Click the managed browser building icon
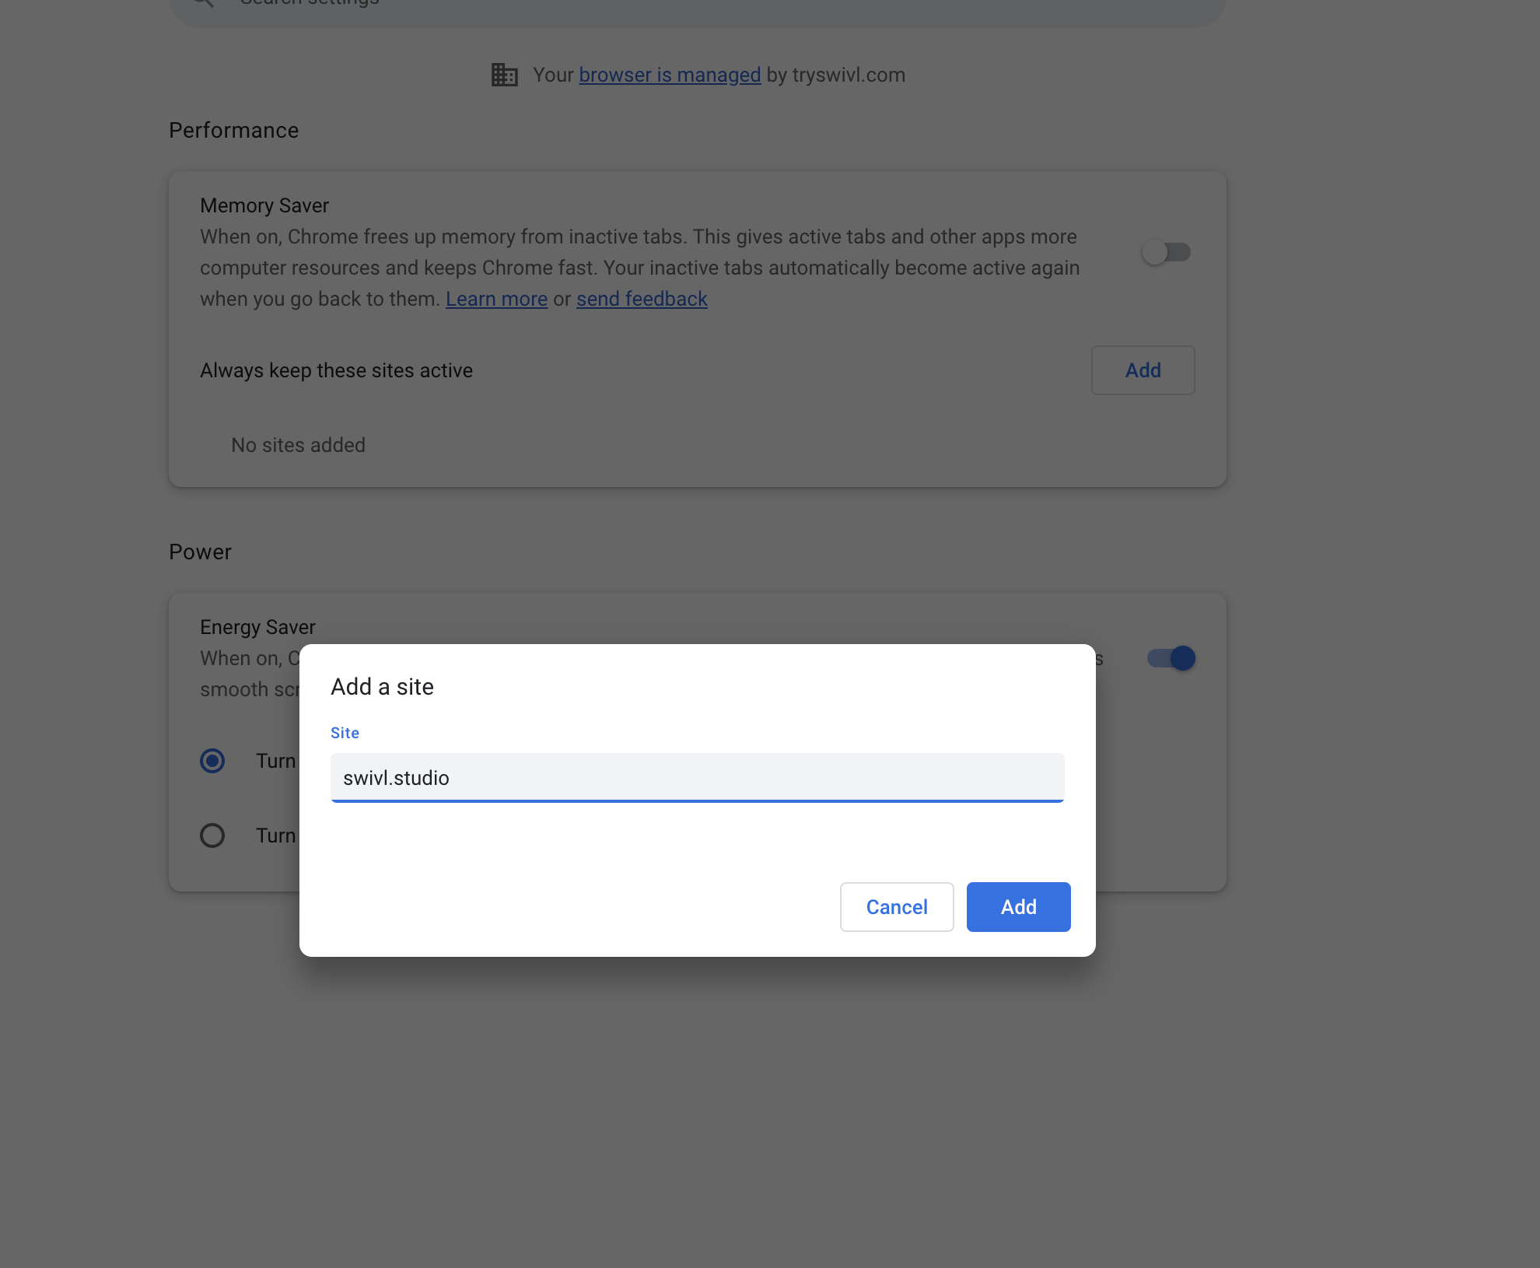The image size is (1540, 1268). (504, 75)
